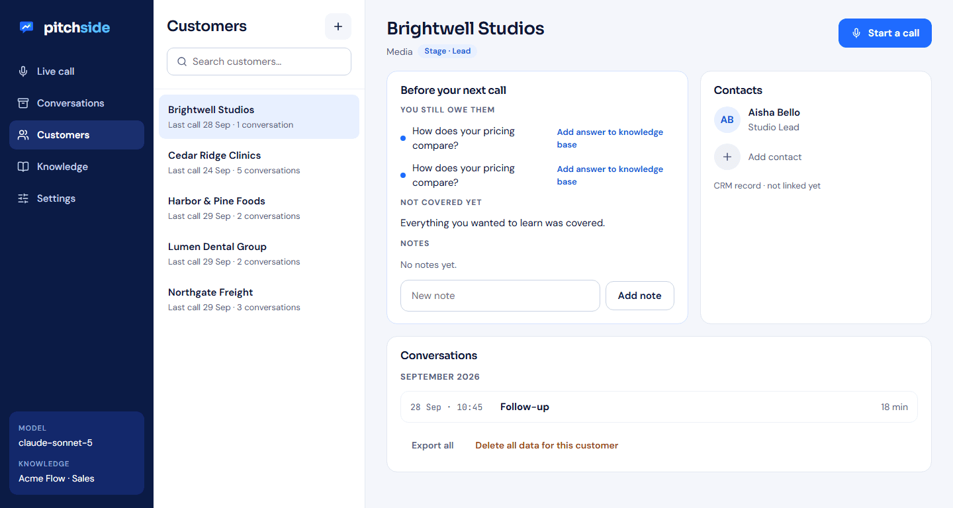The height and width of the screenshot is (508, 953).
Task: Click the Acme Flow · Sales knowledge label
Action: (56, 478)
